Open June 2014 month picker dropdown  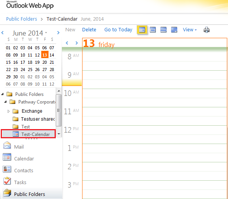click(x=46, y=32)
